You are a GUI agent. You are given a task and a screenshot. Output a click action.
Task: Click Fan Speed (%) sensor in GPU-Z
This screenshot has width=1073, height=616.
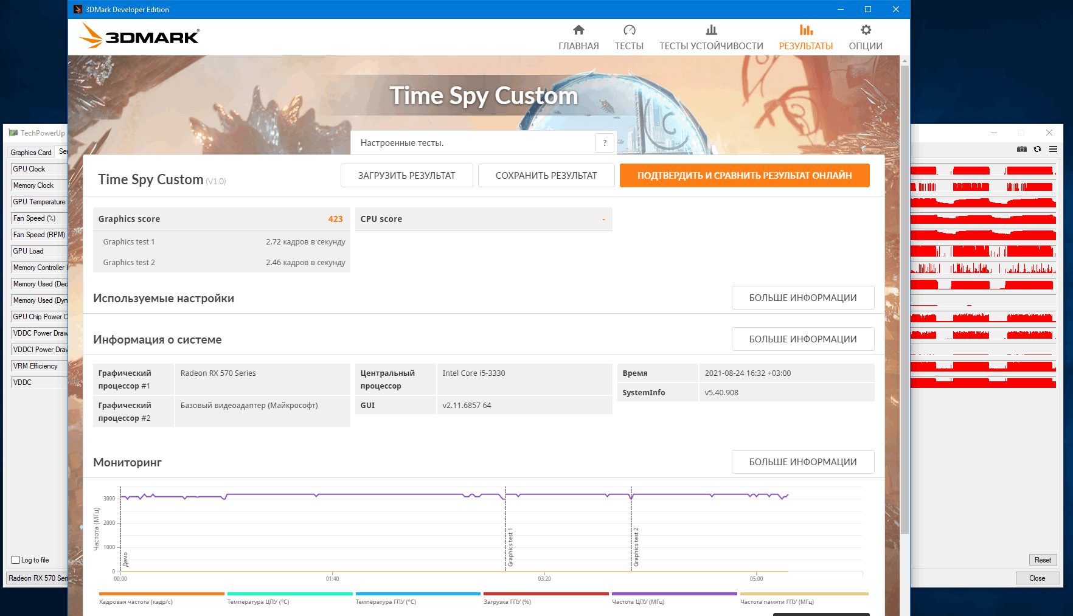[39, 218]
